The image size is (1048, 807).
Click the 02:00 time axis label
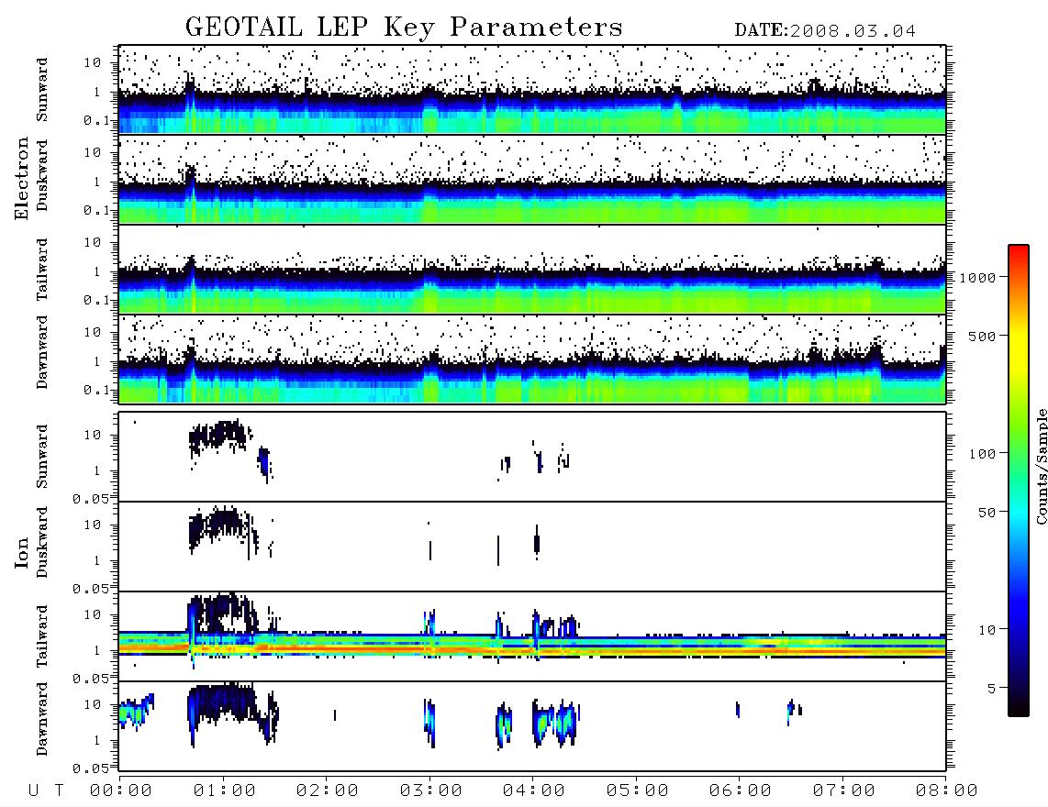328,790
